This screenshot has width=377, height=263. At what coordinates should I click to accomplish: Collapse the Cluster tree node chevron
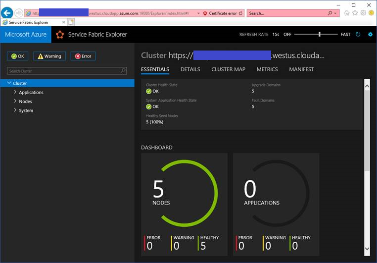9,83
